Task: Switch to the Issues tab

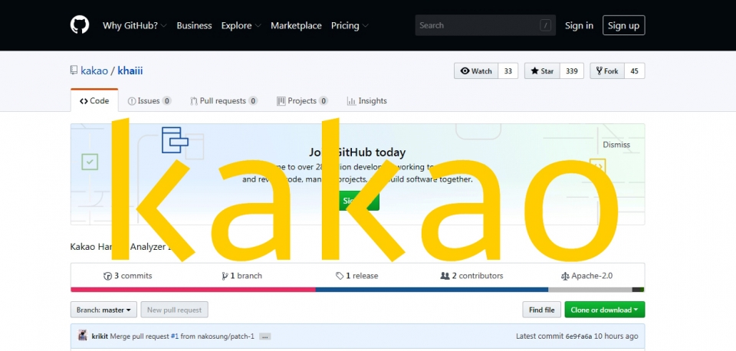Action: click(x=149, y=100)
